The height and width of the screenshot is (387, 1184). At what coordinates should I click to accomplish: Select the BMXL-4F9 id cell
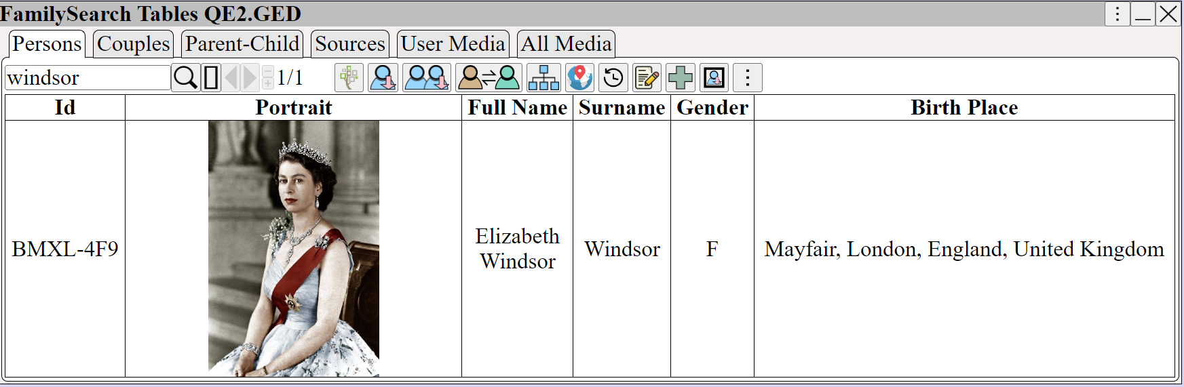pos(65,249)
